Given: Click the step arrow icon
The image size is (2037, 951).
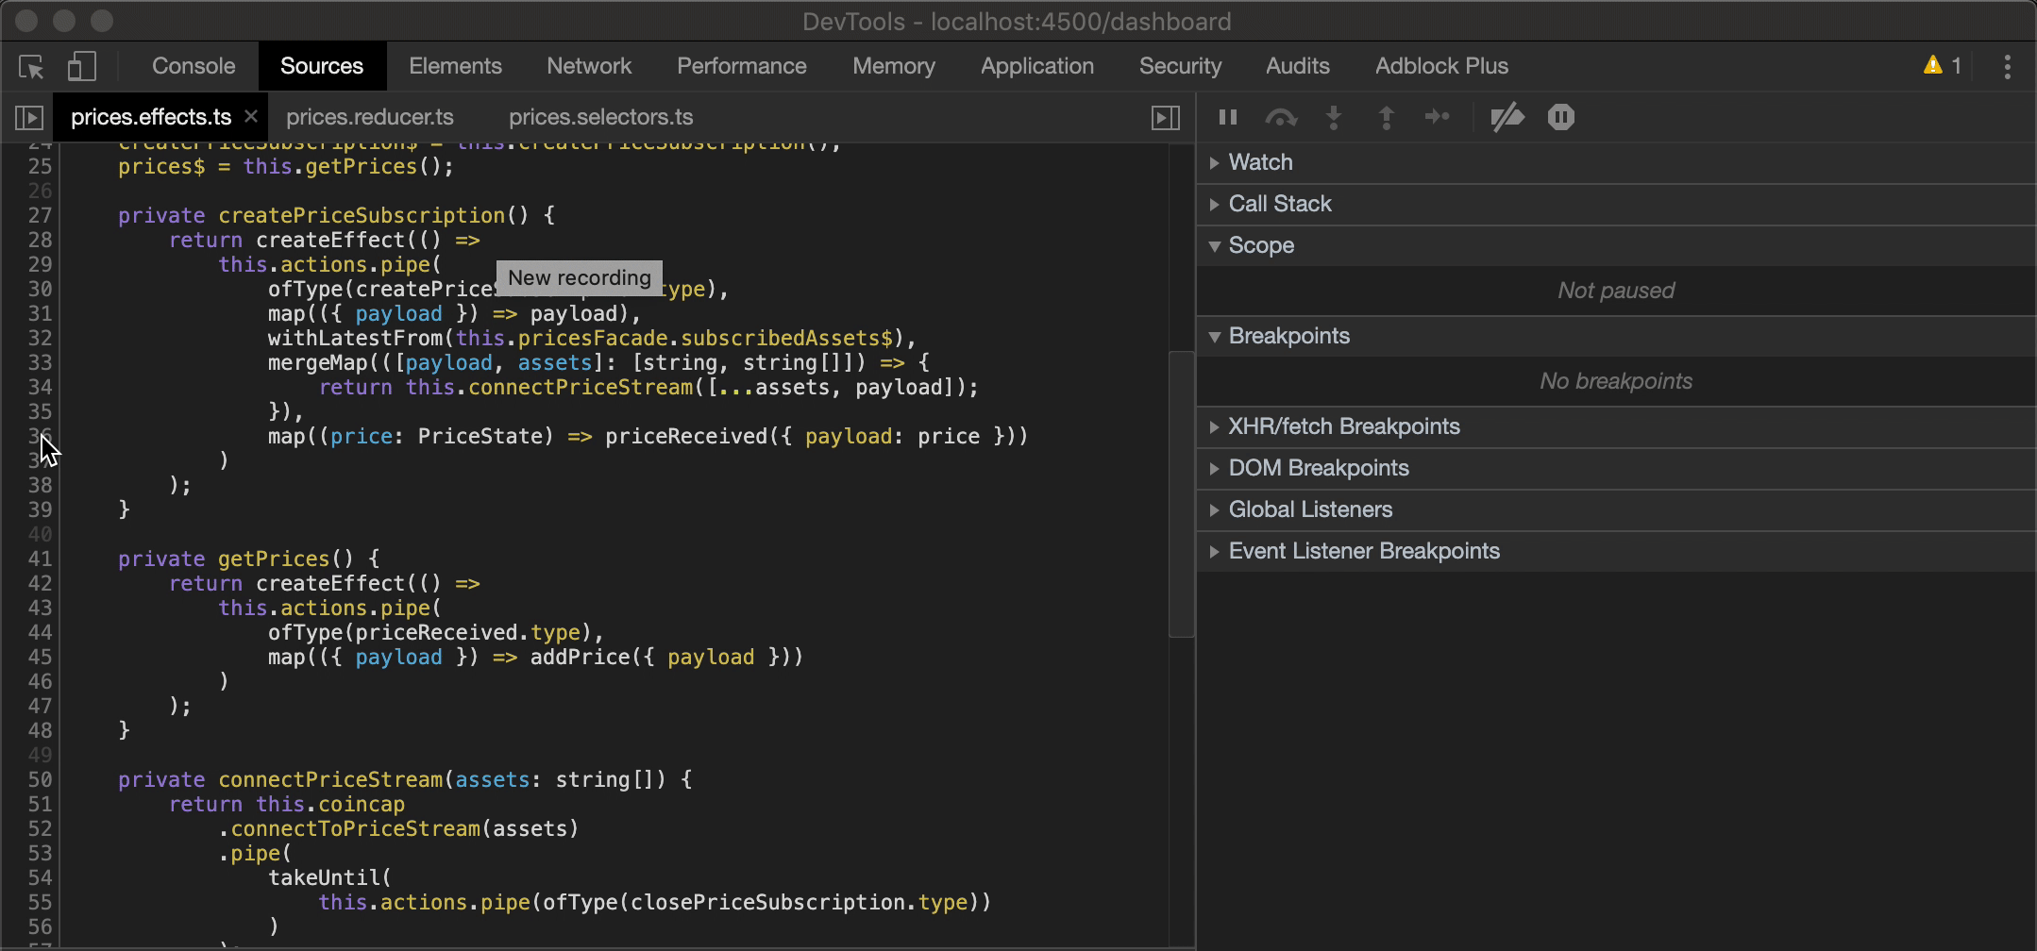Looking at the screenshot, I should 1437,117.
